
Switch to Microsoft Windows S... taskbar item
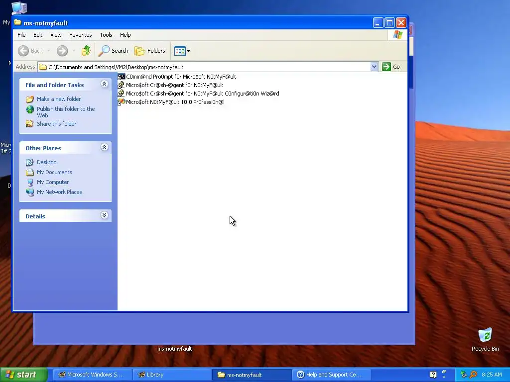92,375
